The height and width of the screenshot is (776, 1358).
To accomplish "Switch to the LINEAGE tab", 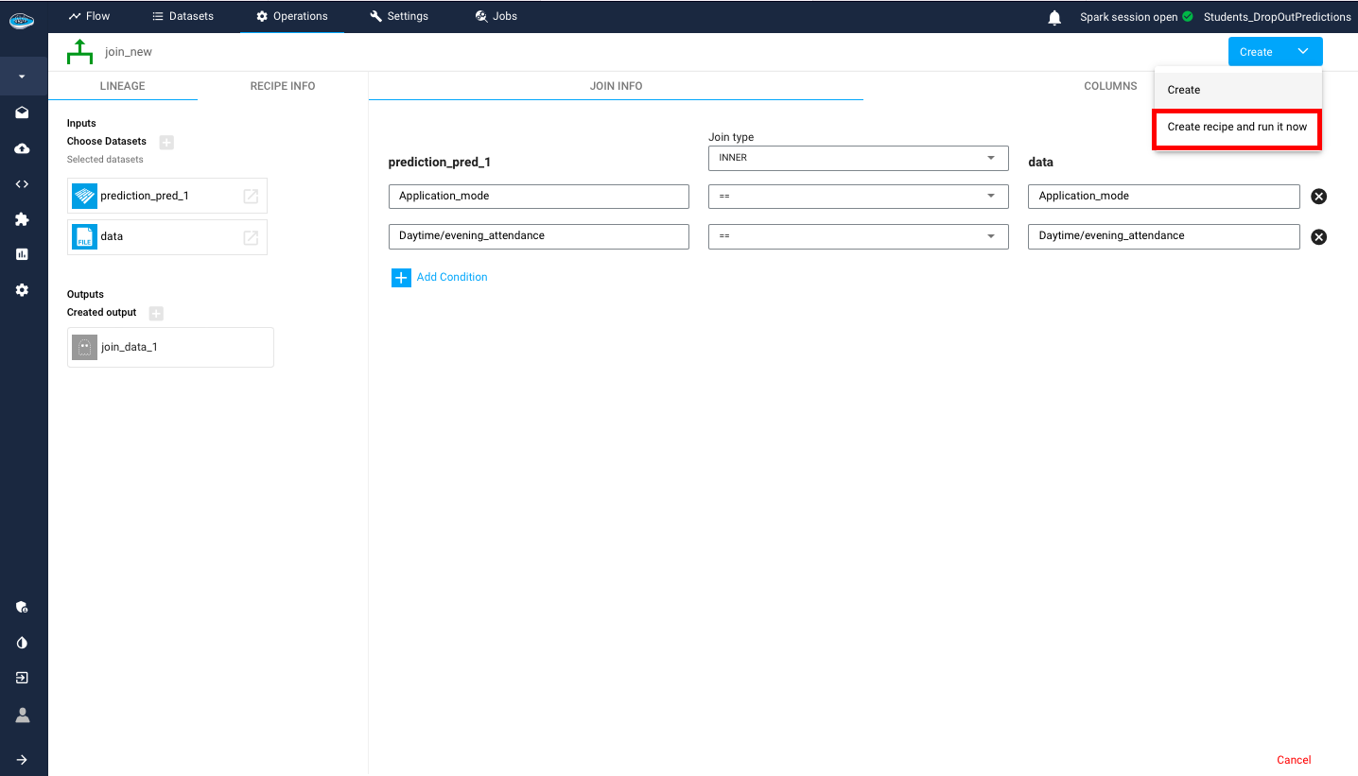I will (123, 86).
